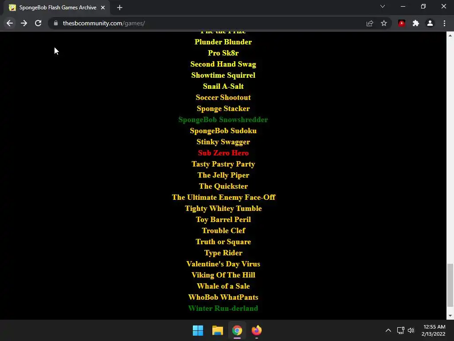This screenshot has height=341, width=454.
Task: Open Snail A-Salt game
Action: tap(223, 87)
